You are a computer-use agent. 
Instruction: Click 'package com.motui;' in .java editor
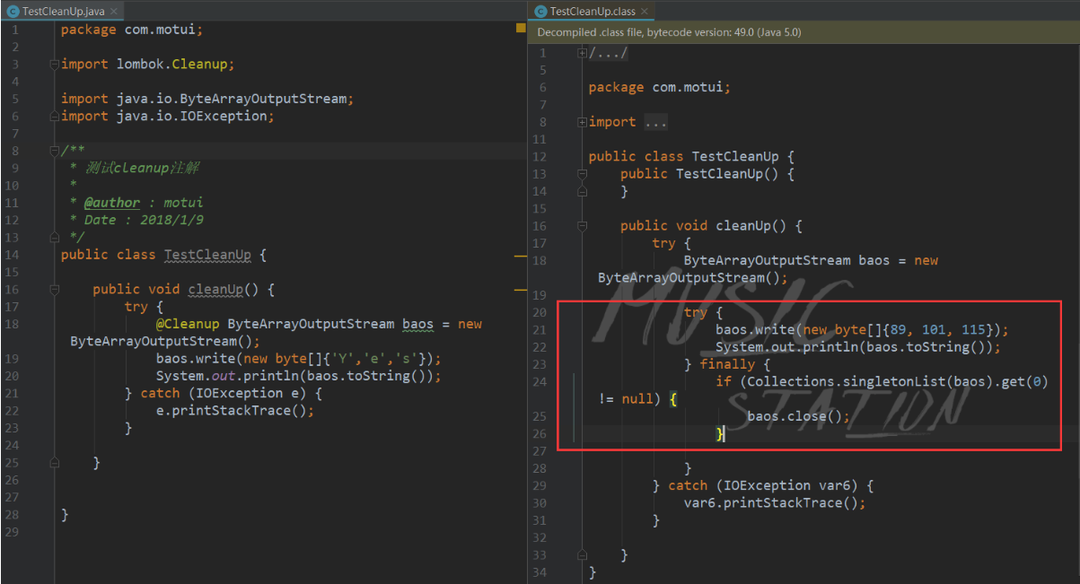click(x=132, y=30)
